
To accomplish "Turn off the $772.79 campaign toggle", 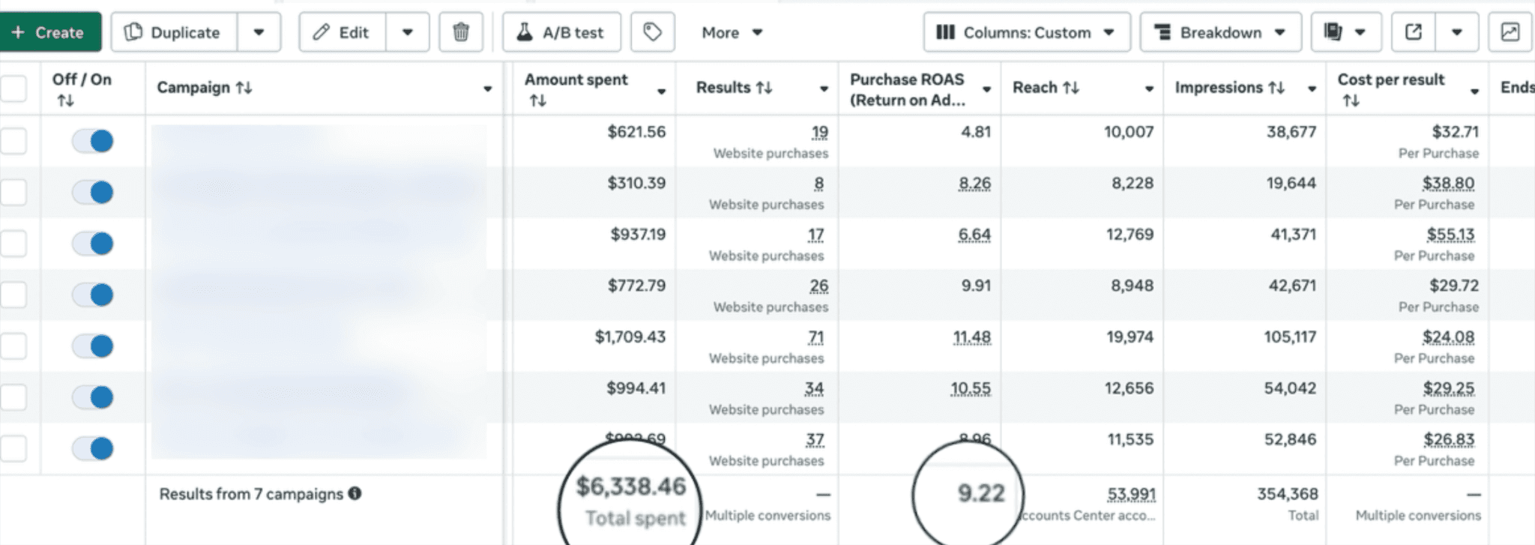I will pos(93,295).
